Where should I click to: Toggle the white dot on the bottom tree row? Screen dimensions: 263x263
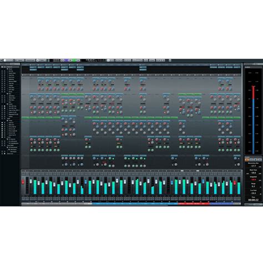point(4,154)
